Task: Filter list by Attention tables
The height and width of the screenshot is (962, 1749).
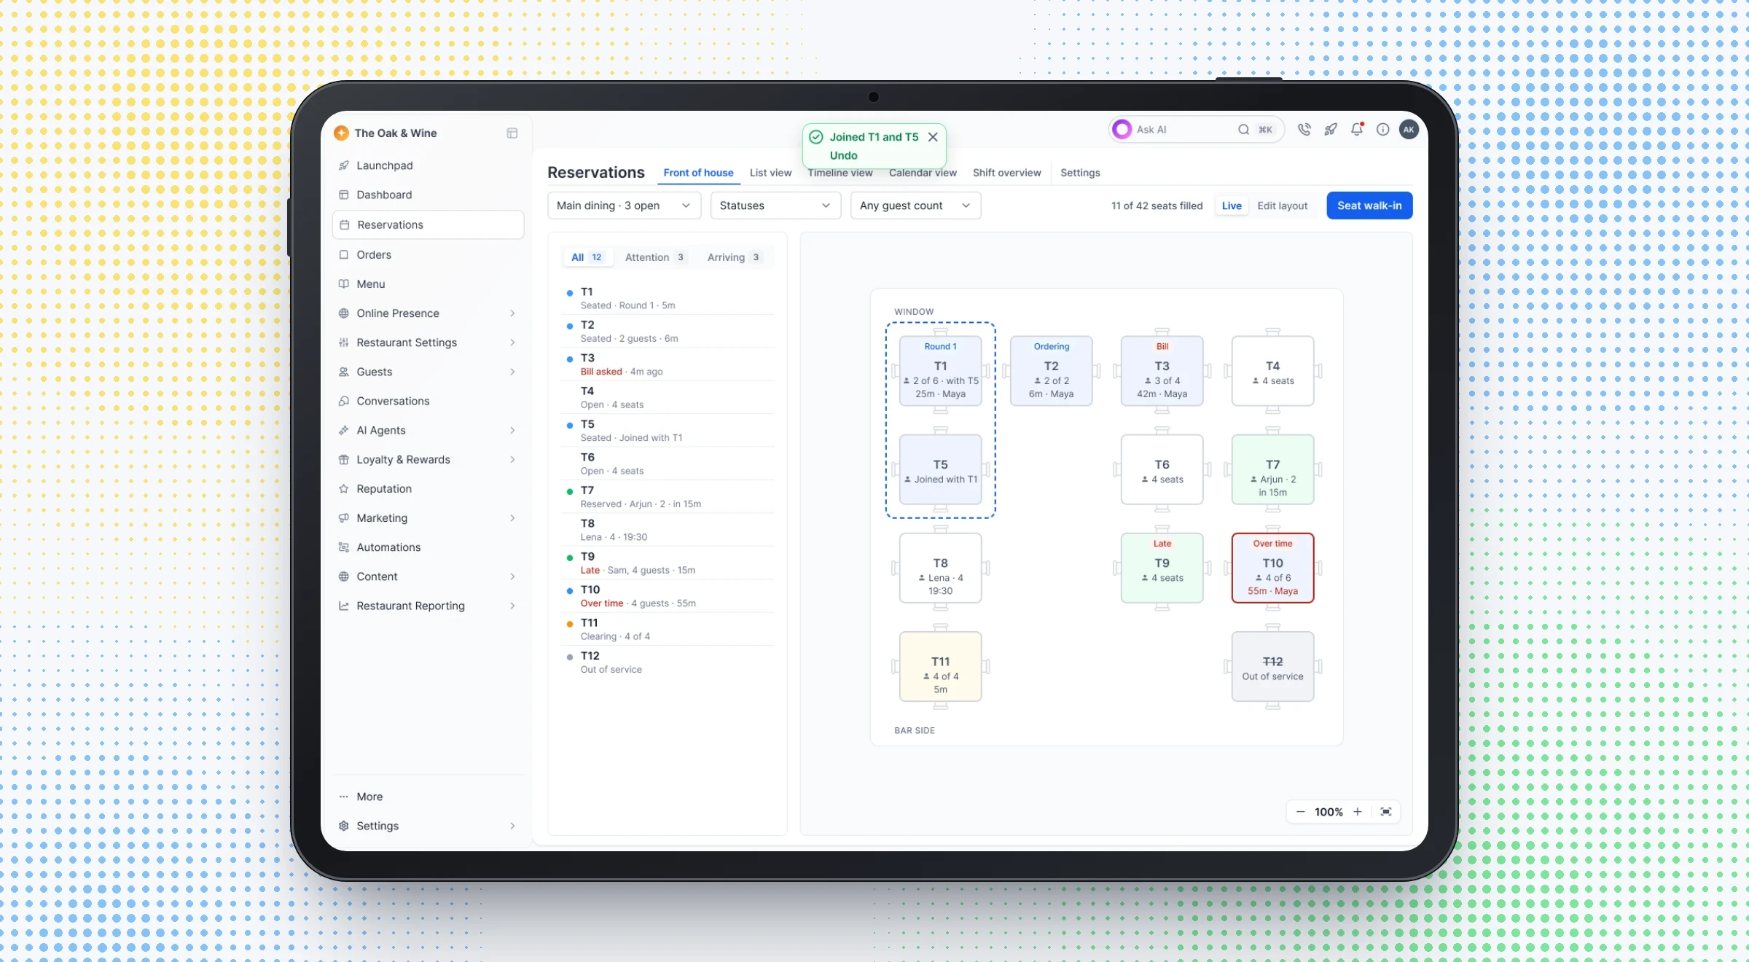Action: (654, 257)
